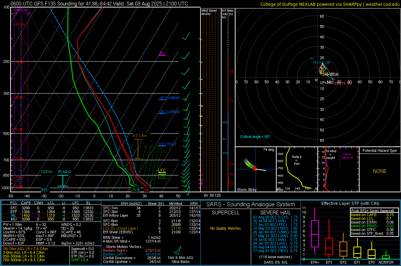
Task: Click the red surface temperature value '84'
Action: click(146, 190)
